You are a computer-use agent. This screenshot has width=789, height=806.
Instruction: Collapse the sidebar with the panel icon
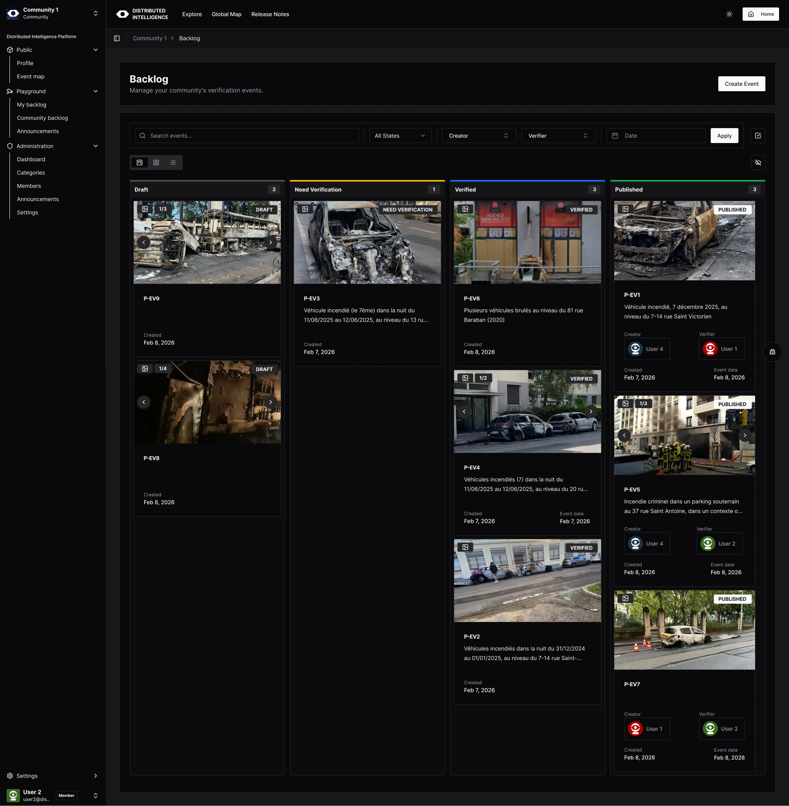click(x=116, y=38)
